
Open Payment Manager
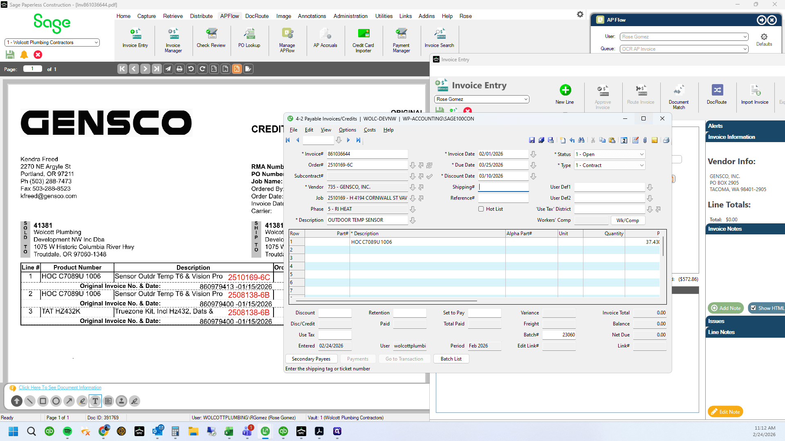point(401,40)
